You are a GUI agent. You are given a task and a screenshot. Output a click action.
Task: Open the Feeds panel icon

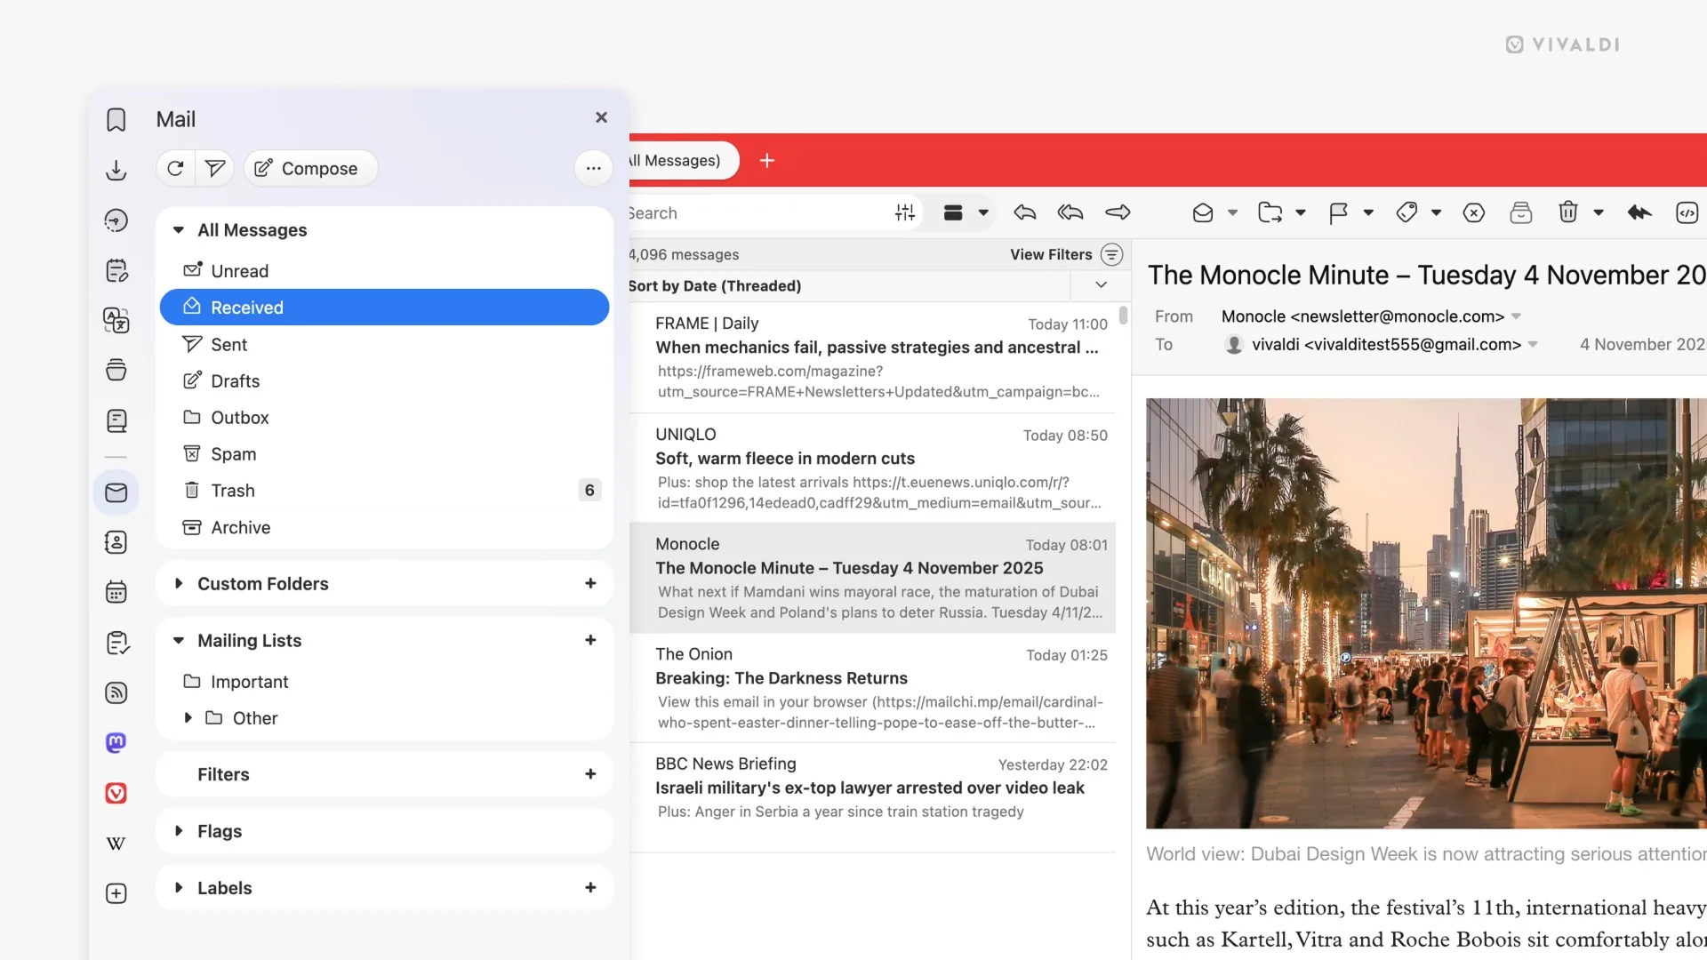(116, 692)
